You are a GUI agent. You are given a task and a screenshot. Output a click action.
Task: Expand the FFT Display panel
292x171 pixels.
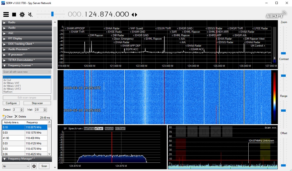click(x=27, y=39)
